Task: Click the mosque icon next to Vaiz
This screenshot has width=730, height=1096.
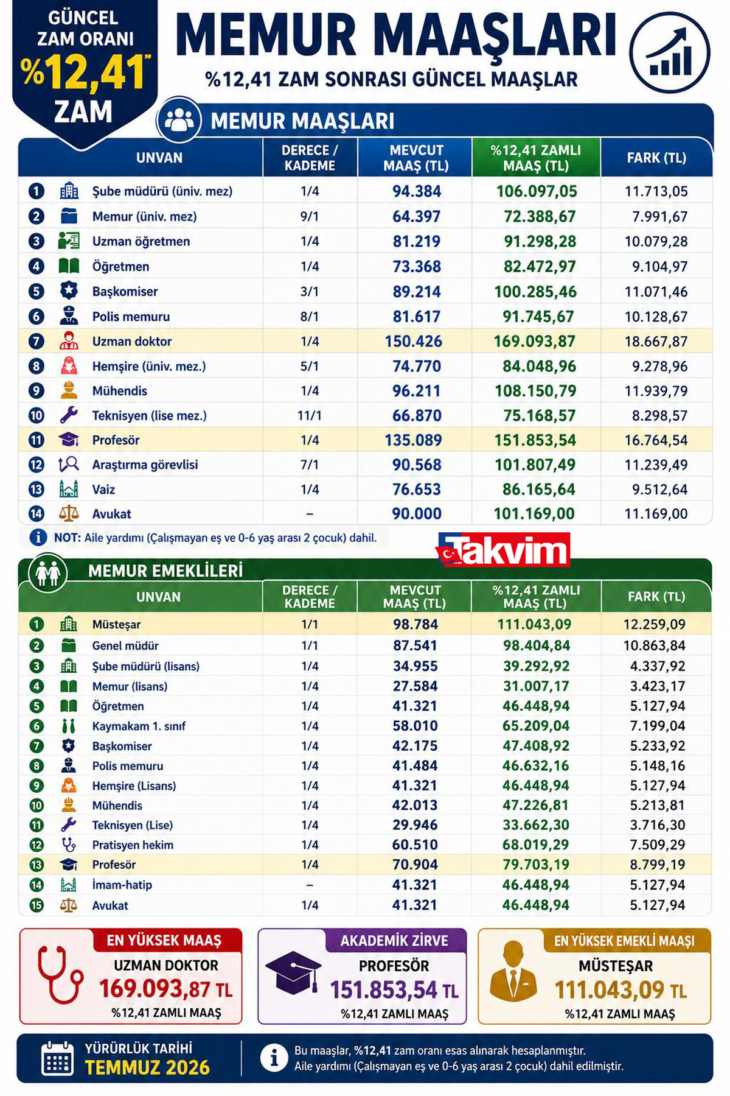Action: [x=69, y=489]
